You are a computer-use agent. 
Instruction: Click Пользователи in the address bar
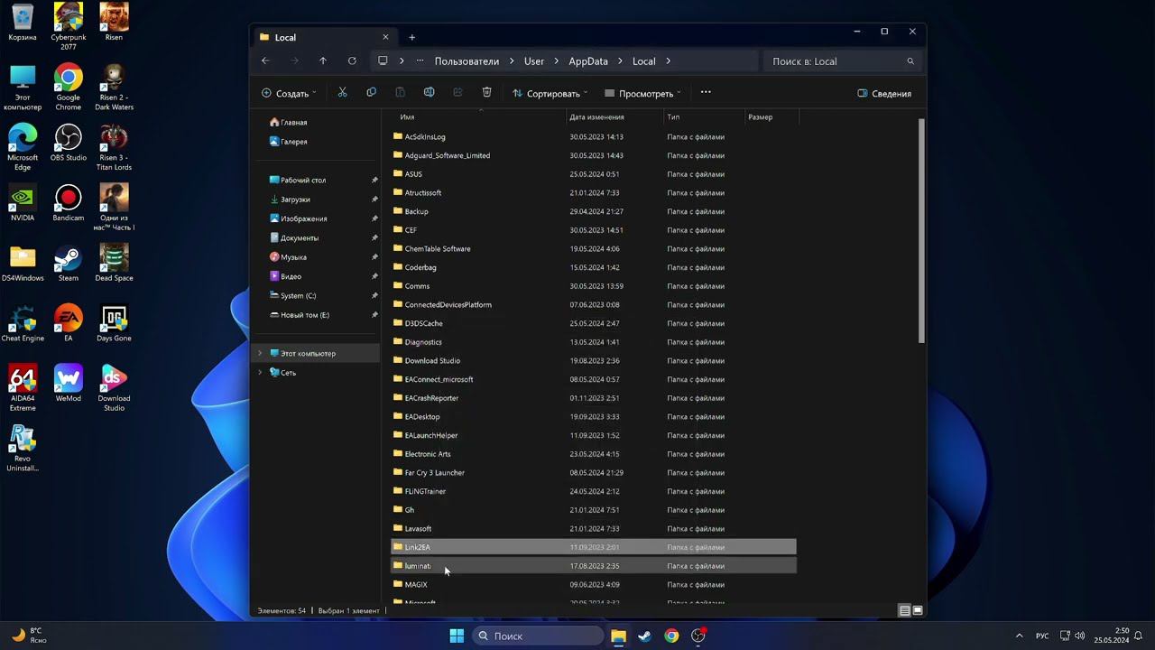pos(467,61)
